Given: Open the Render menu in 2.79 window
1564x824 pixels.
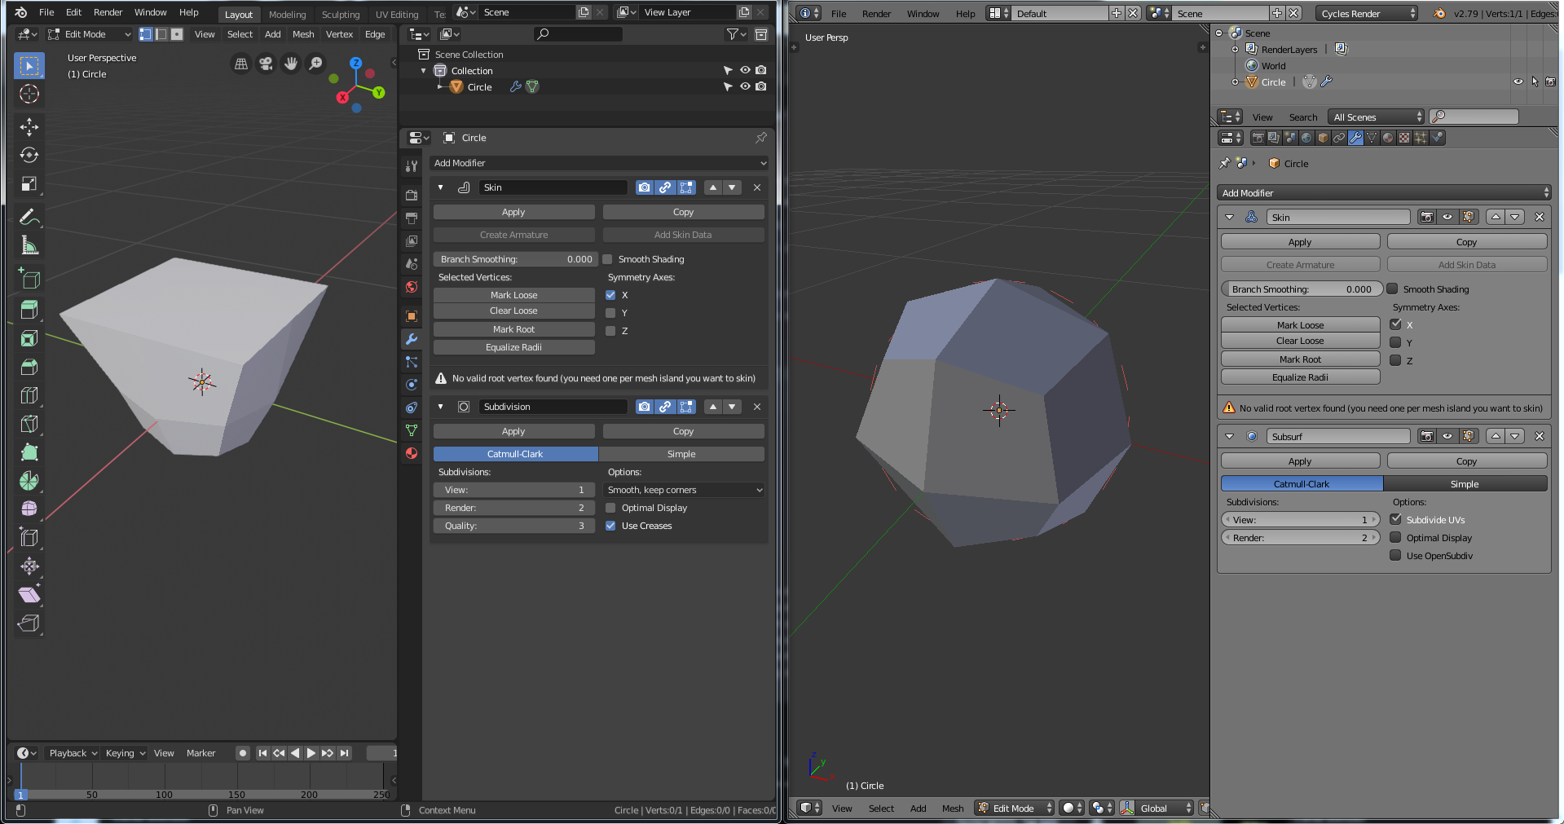Looking at the screenshot, I should click(876, 14).
